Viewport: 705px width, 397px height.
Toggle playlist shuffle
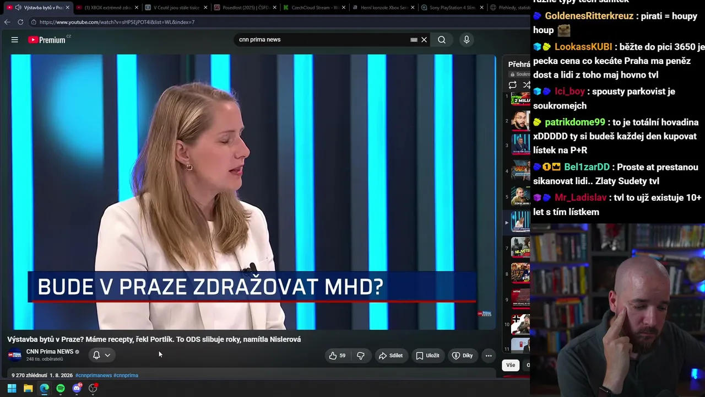[526, 85]
